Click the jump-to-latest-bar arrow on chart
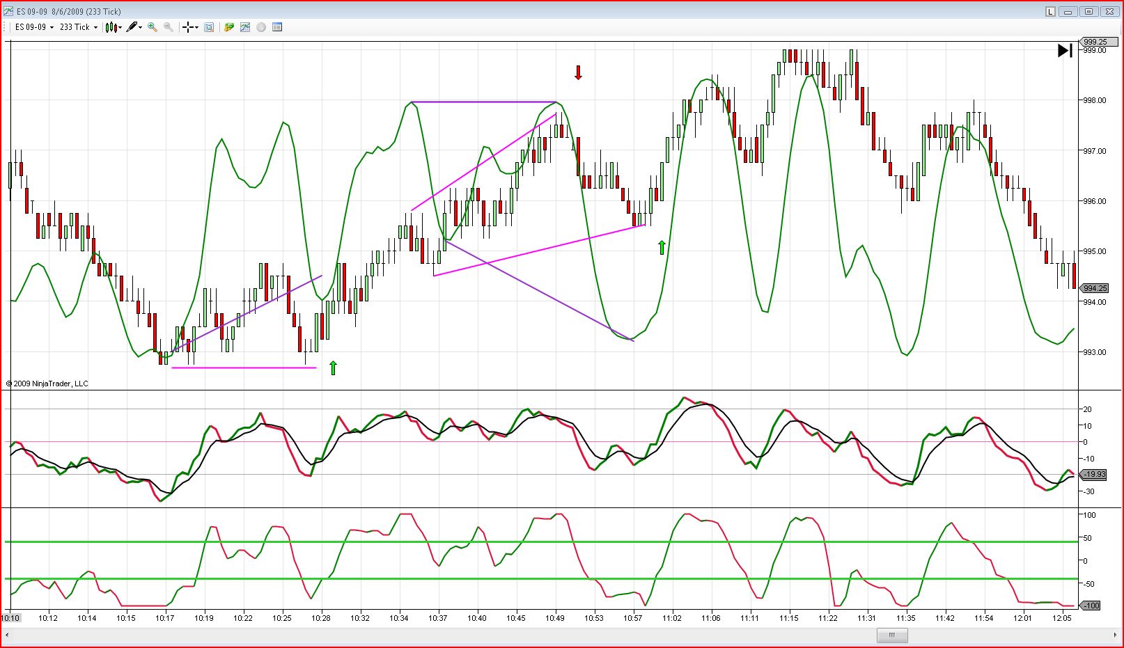Screen dimensions: 1124x648 click(1065, 50)
